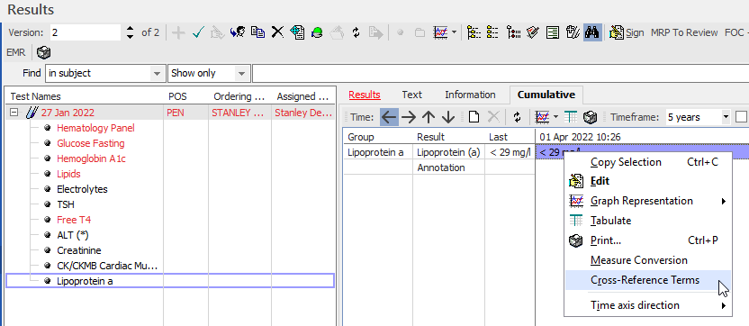Screen dimensions: 749x326
Task: Click the EMR button
Action: pos(16,52)
